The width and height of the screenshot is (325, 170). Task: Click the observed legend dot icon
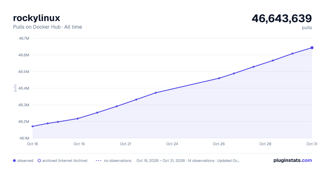click(x=14, y=161)
